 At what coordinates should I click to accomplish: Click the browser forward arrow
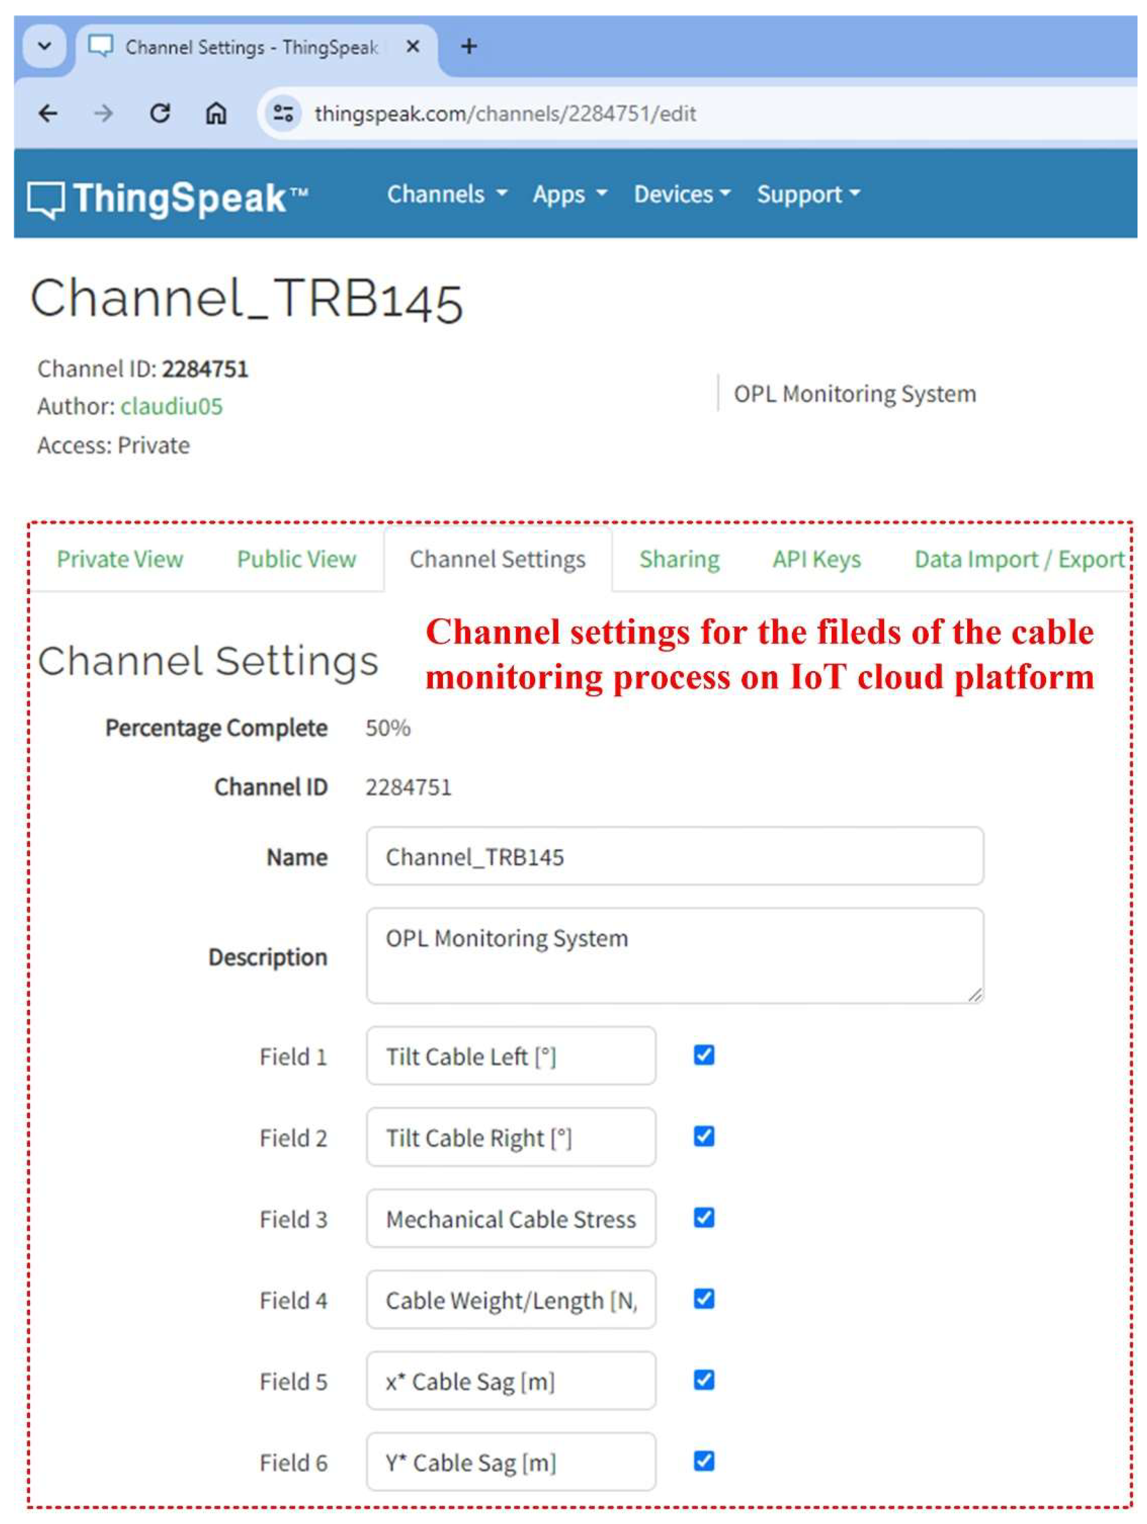coord(104,113)
